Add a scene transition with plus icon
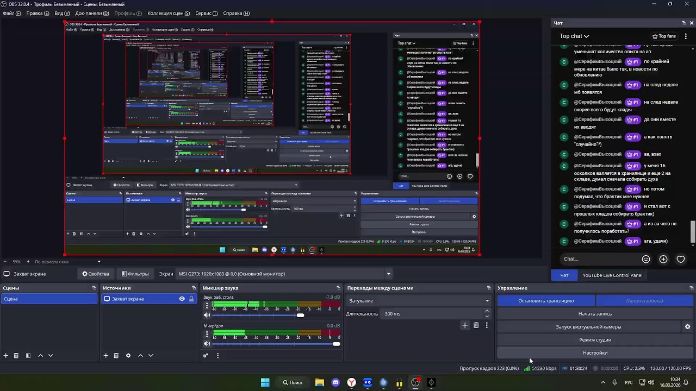 pyautogui.click(x=465, y=325)
